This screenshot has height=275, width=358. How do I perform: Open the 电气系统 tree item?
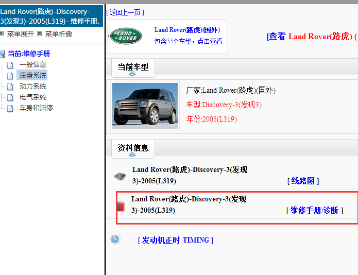click(x=33, y=97)
